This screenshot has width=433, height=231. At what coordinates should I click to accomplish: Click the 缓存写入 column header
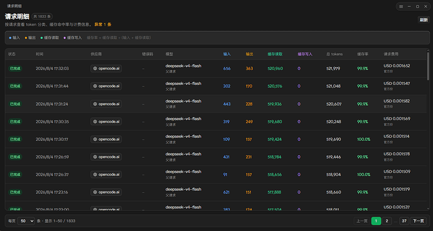point(305,54)
